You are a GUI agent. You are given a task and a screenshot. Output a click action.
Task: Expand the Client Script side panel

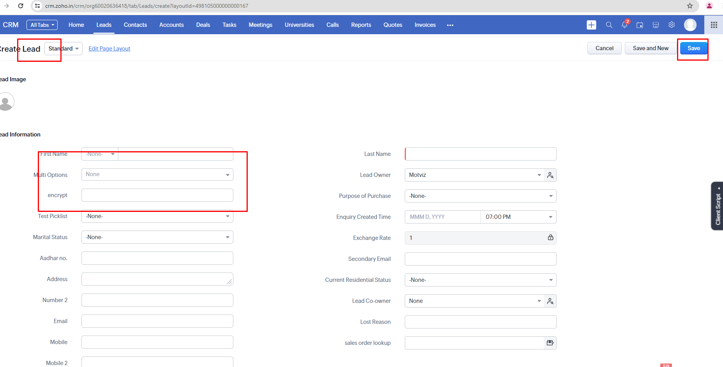click(x=718, y=206)
